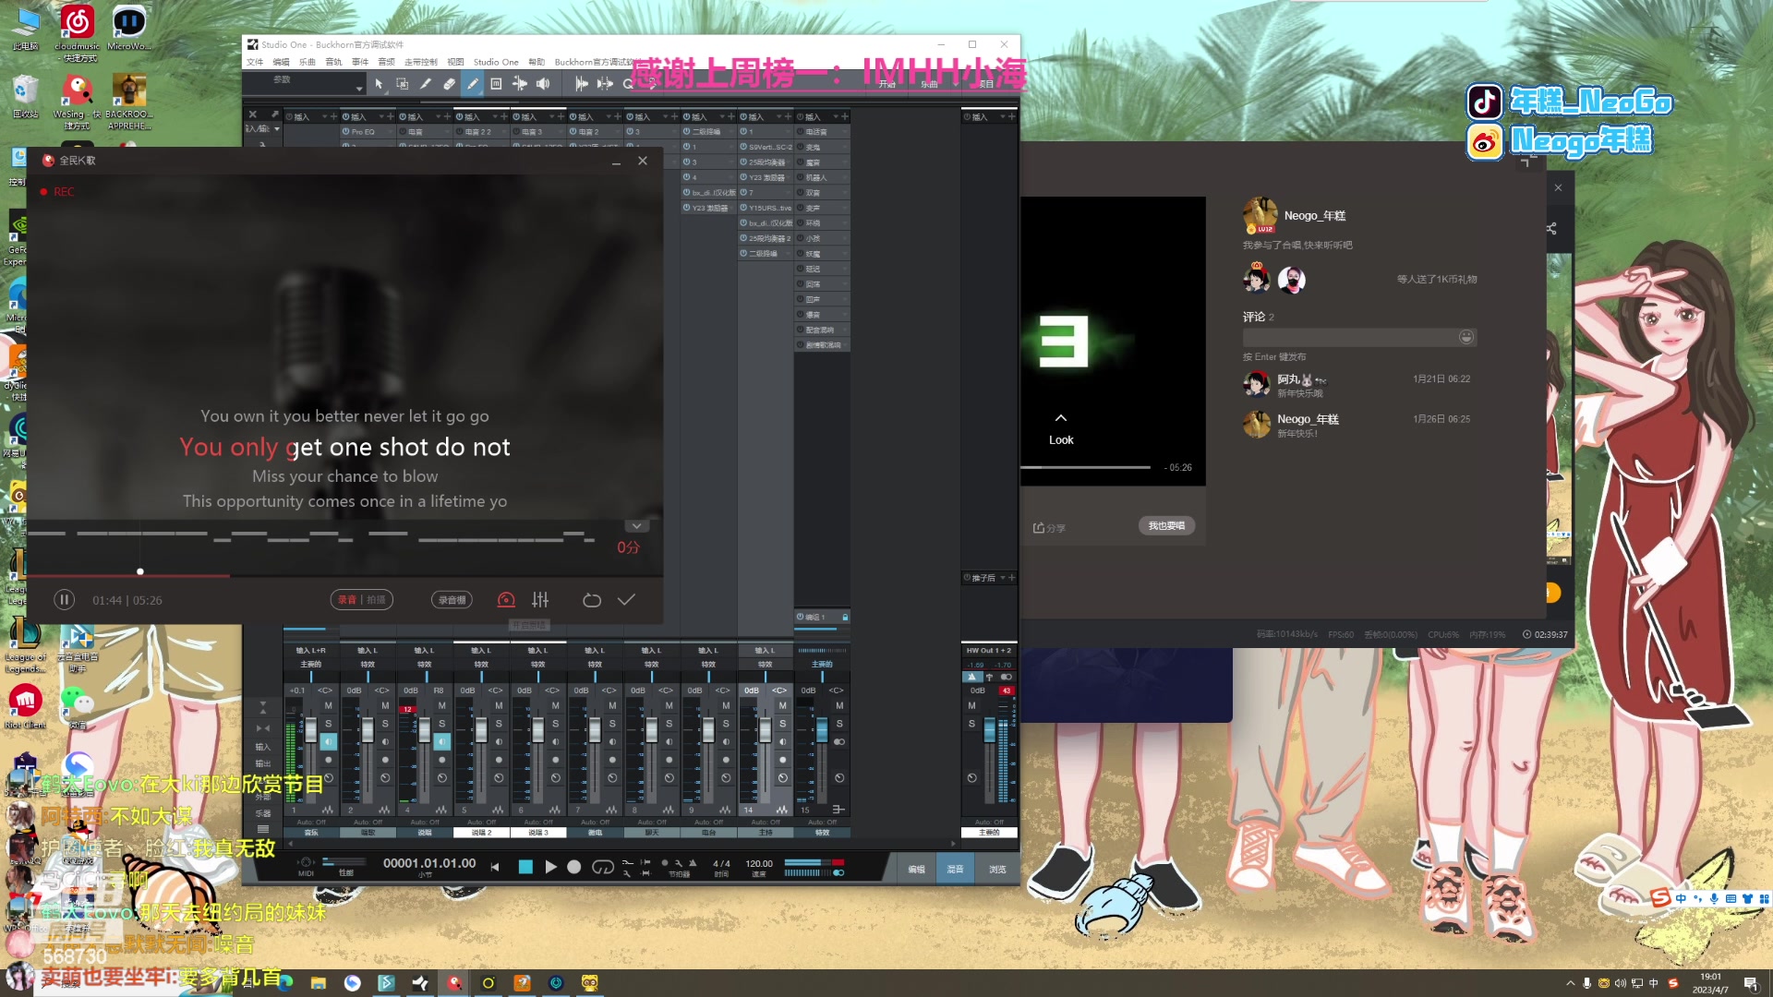Open the 参数 dropdown in toolbar

[x=359, y=88]
